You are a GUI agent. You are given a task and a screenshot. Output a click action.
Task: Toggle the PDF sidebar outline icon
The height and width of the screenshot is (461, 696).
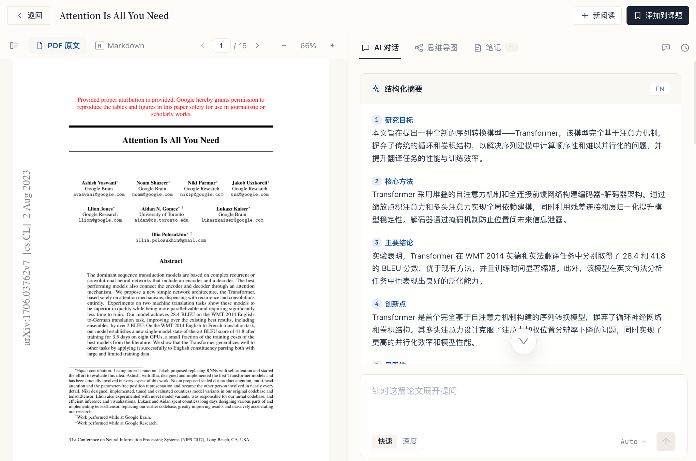click(14, 46)
